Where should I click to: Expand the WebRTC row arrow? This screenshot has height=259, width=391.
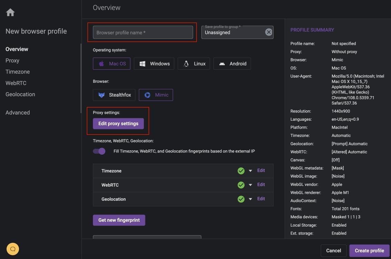point(250,185)
